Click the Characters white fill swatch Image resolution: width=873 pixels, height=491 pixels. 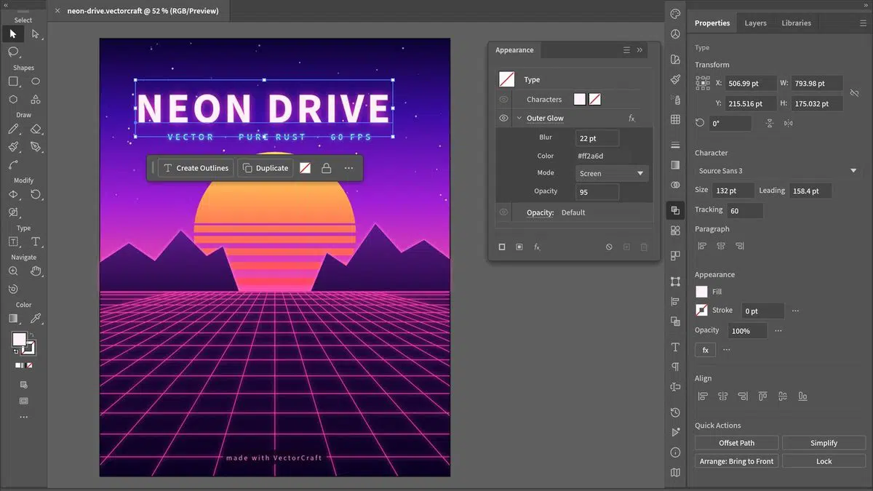[579, 100]
